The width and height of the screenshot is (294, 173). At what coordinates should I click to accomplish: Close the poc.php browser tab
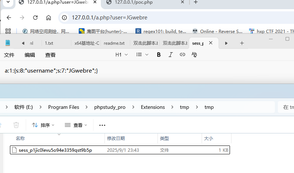pos(183,2)
